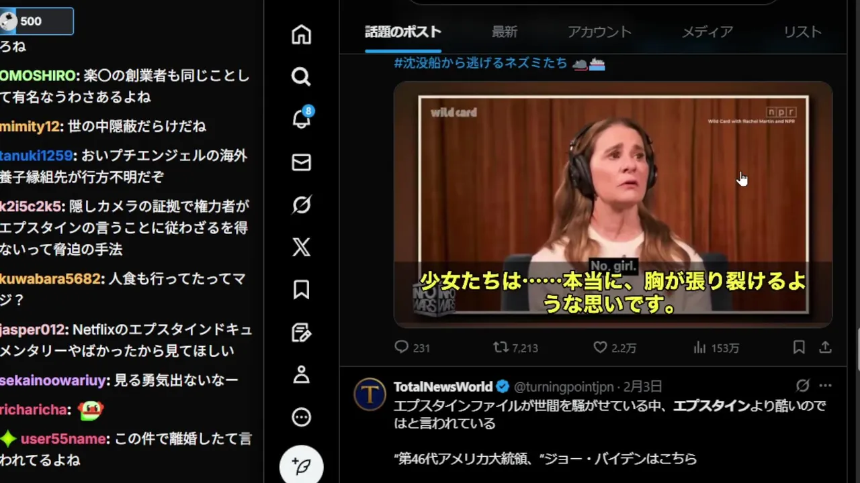
Task: Open chat user tanuki1259
Action: tap(36, 156)
